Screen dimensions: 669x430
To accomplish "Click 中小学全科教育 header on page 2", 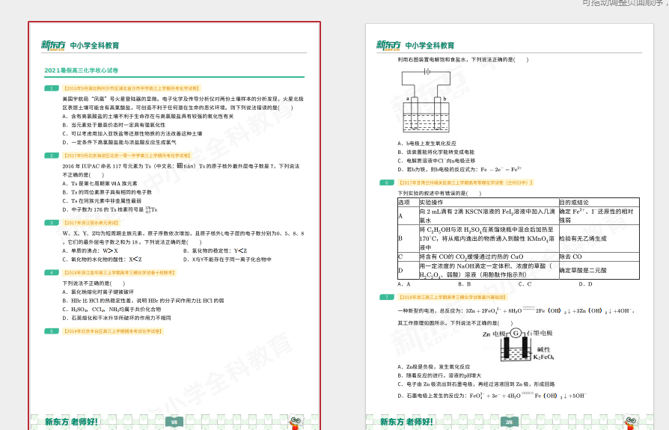I will [x=430, y=45].
